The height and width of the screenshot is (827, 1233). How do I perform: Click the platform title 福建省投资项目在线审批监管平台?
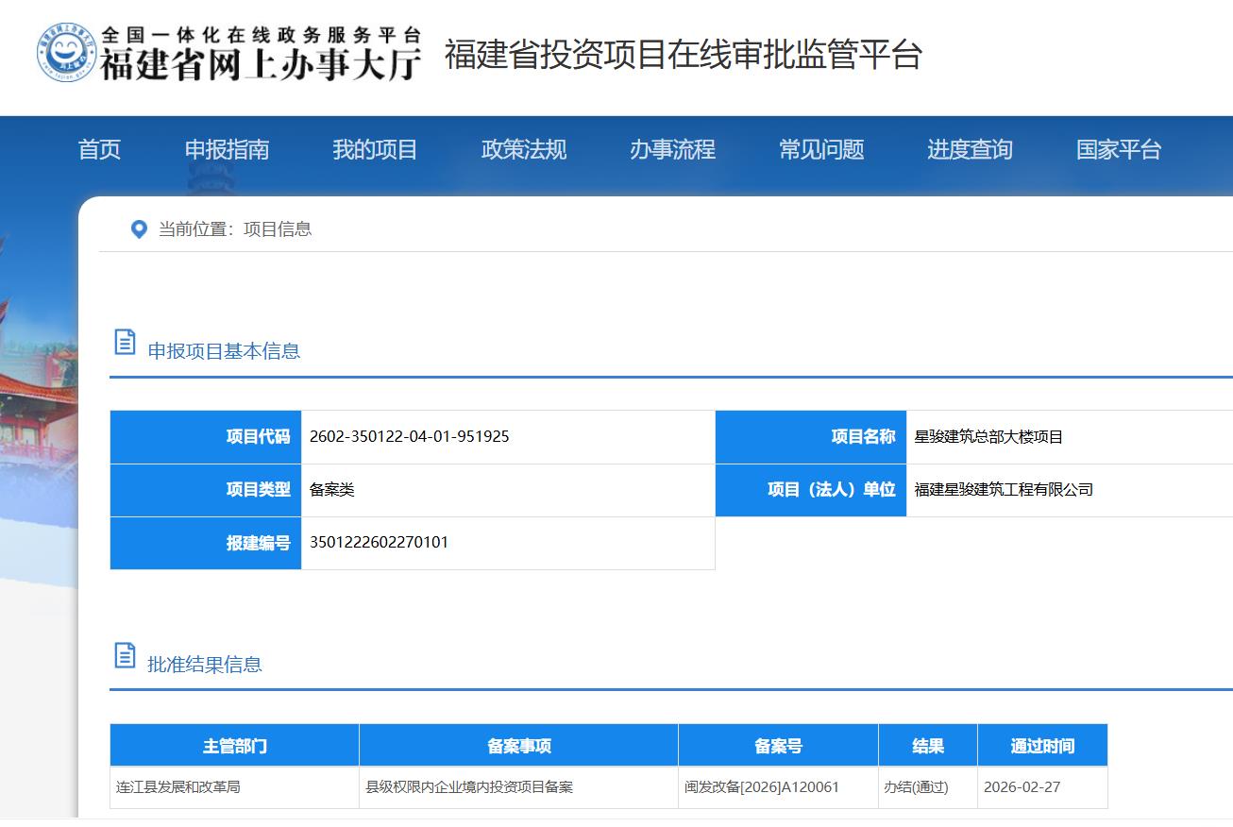683,55
